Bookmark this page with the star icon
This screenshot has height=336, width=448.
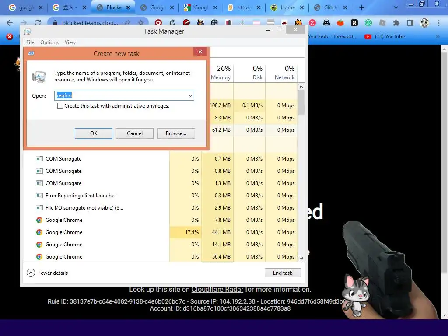tap(140, 23)
